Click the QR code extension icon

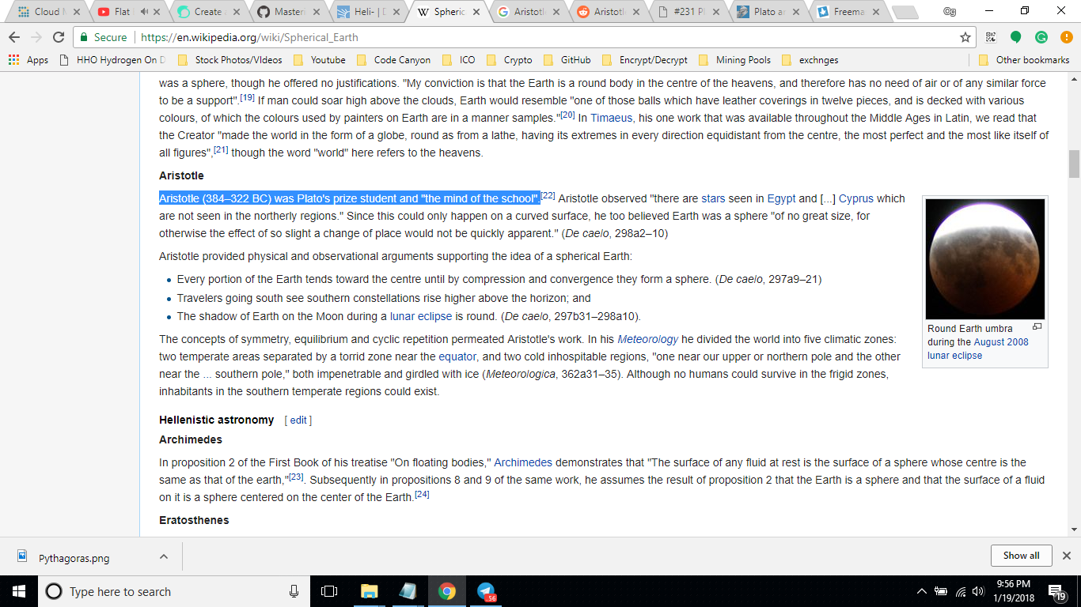click(x=991, y=37)
